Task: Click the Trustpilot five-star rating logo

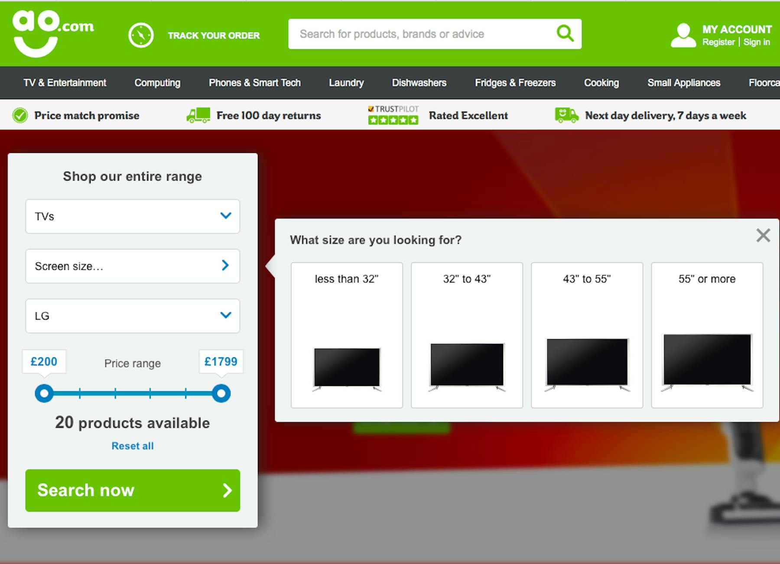Action: [x=393, y=115]
